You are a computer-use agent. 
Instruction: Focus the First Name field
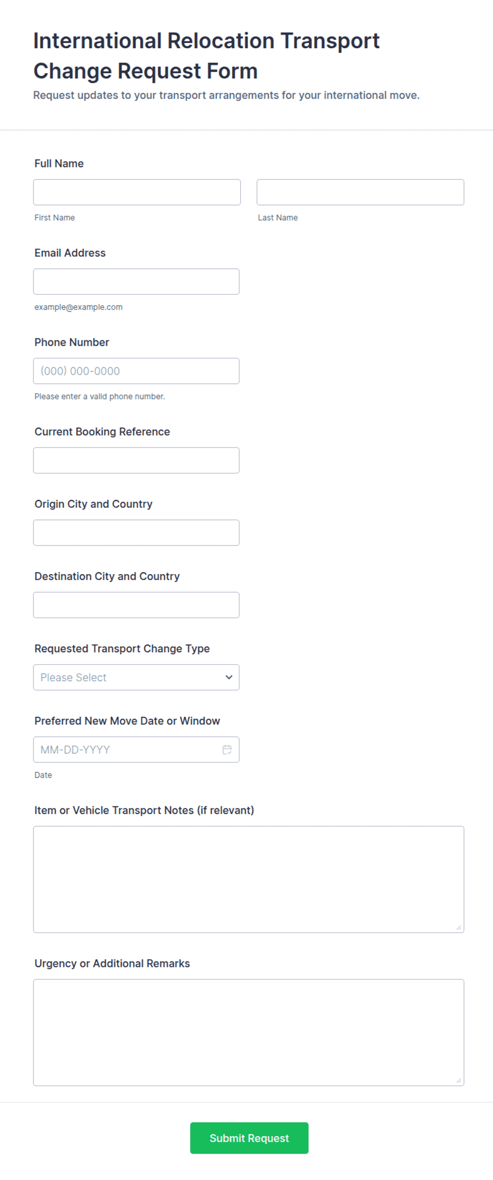coord(137,192)
